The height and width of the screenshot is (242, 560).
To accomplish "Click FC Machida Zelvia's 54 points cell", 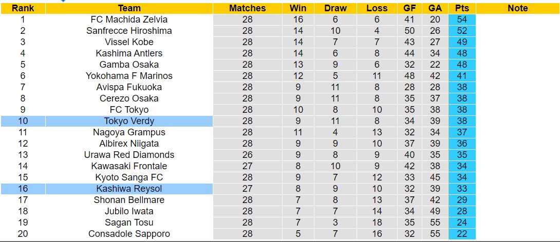I will [x=461, y=19].
